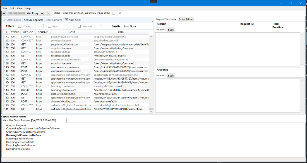The image size is (307, 163).
Task: Open the Edit menu
Action: (12, 8)
